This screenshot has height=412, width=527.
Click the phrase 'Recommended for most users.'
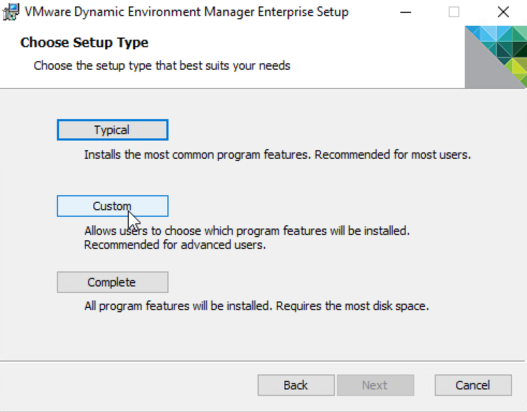(392, 155)
